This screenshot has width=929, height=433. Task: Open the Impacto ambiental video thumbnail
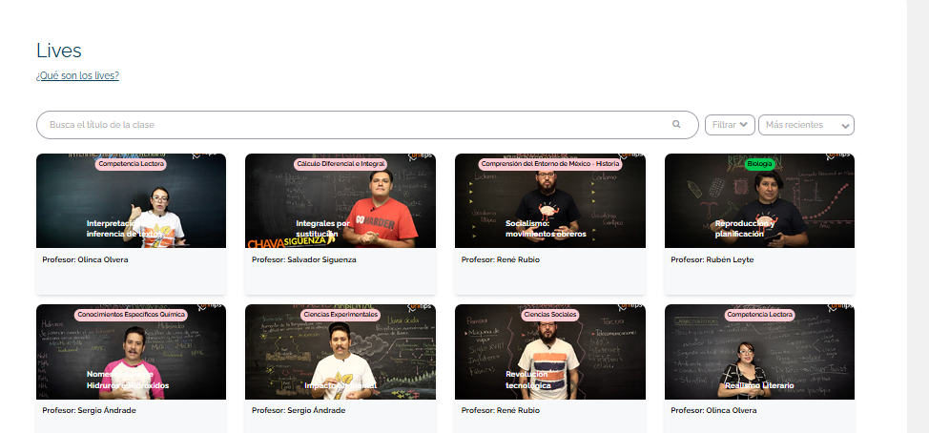341,352
